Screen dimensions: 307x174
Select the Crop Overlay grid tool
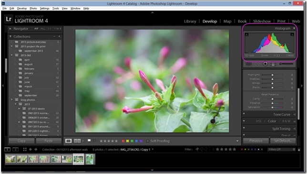[248, 64]
